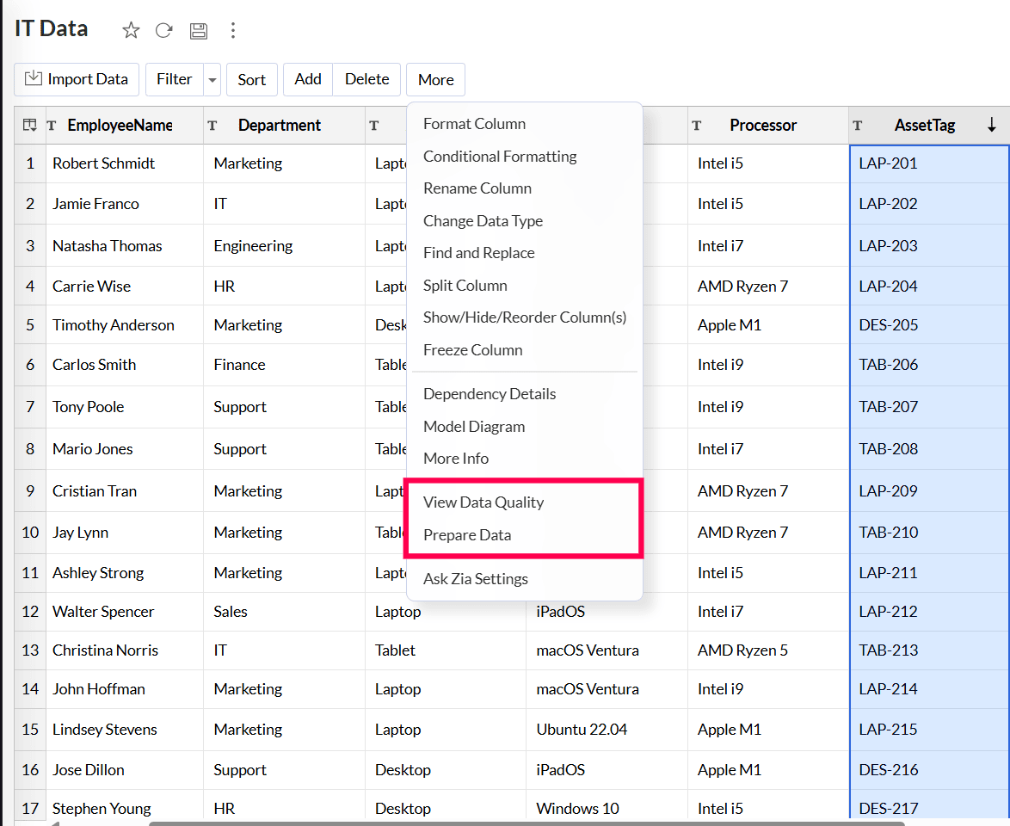Click the Sort button
This screenshot has width=1010, height=826.
(x=251, y=80)
